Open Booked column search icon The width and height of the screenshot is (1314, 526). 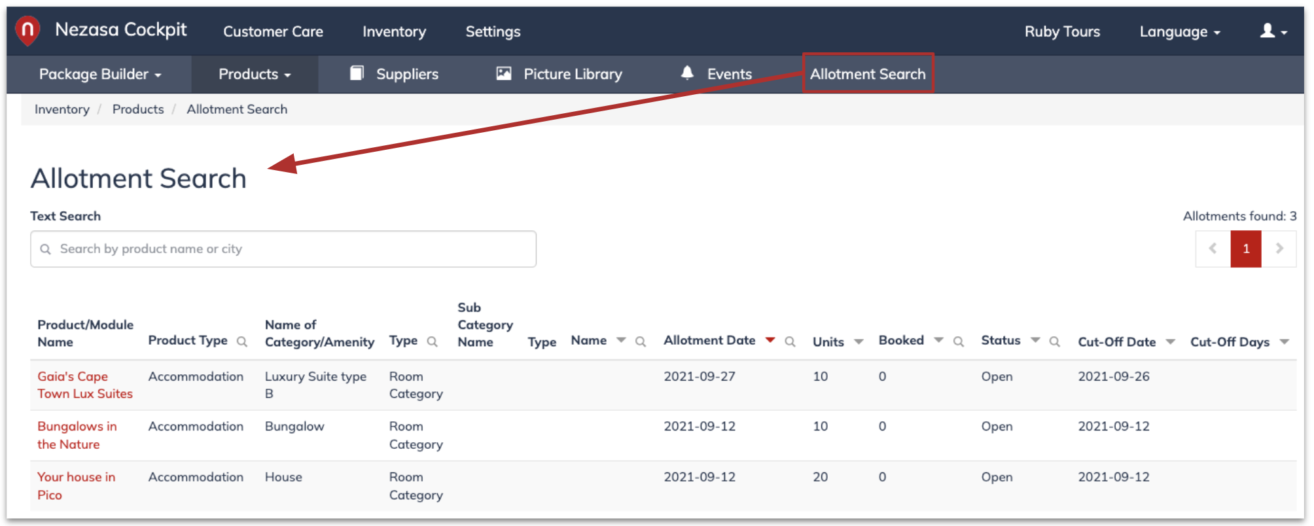[x=959, y=342]
